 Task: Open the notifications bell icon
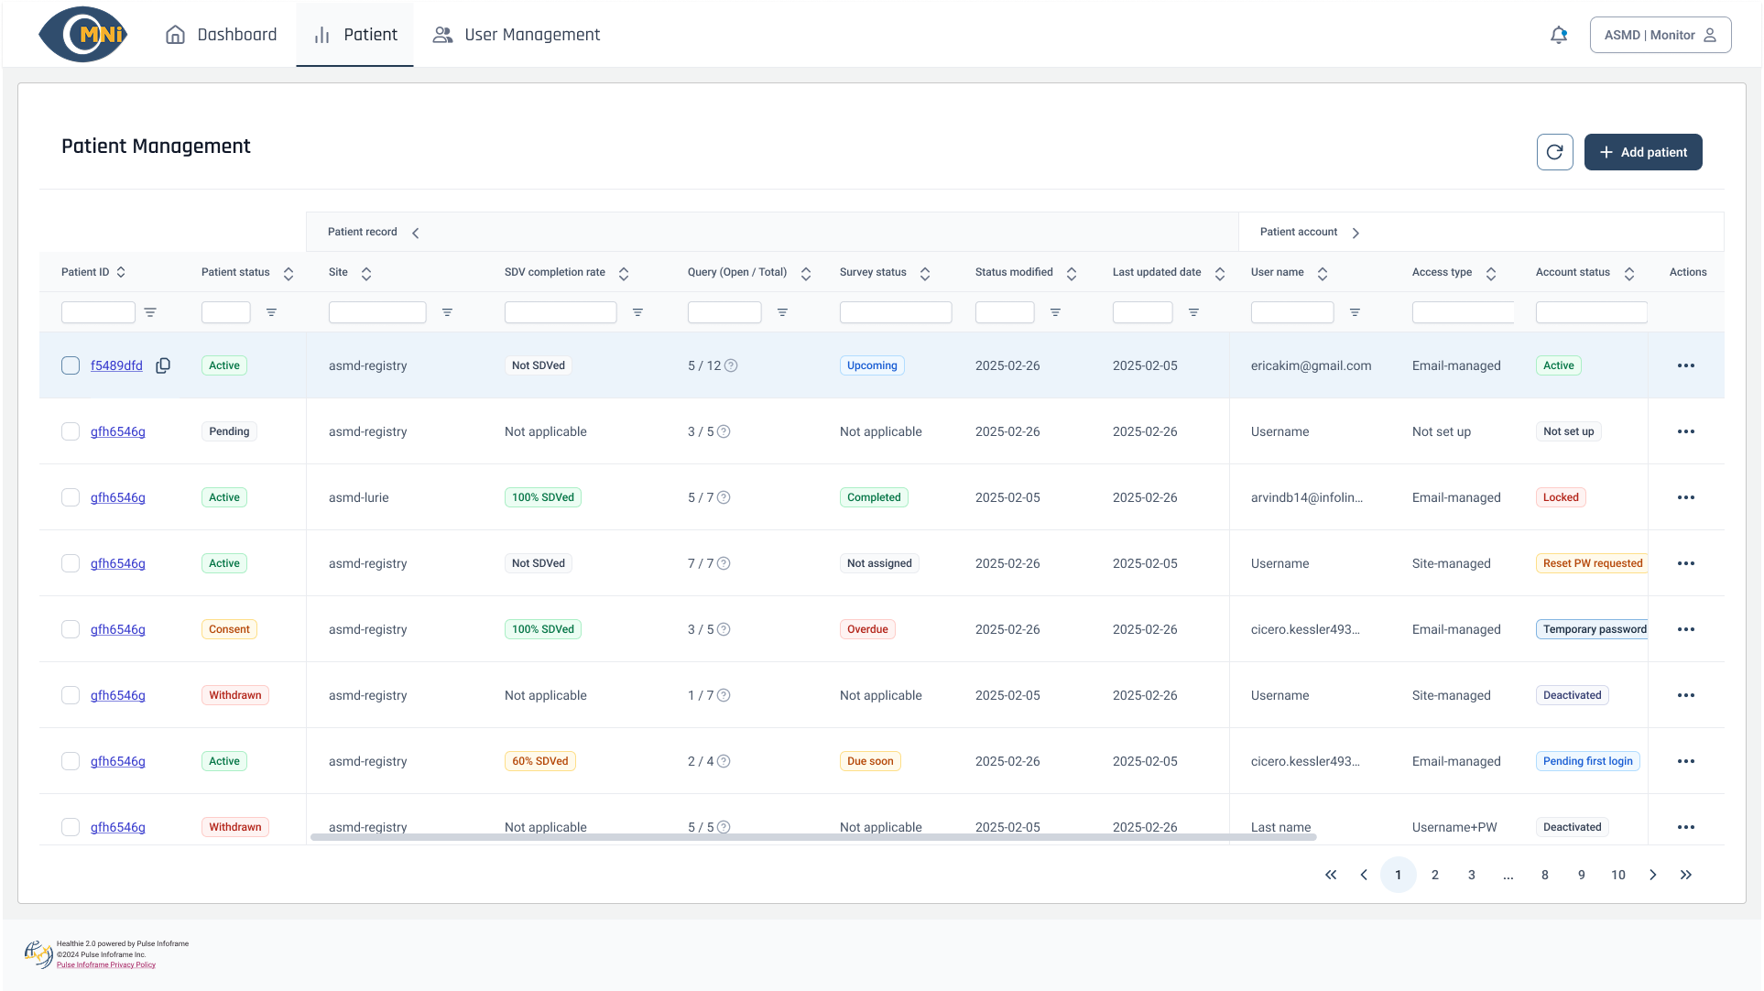pyautogui.click(x=1559, y=35)
